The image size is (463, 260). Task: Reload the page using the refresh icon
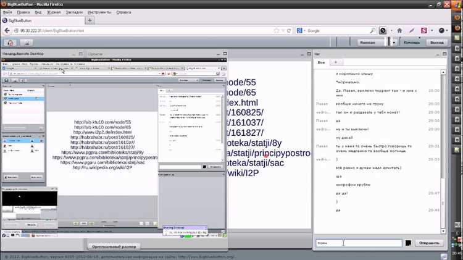(x=289, y=31)
